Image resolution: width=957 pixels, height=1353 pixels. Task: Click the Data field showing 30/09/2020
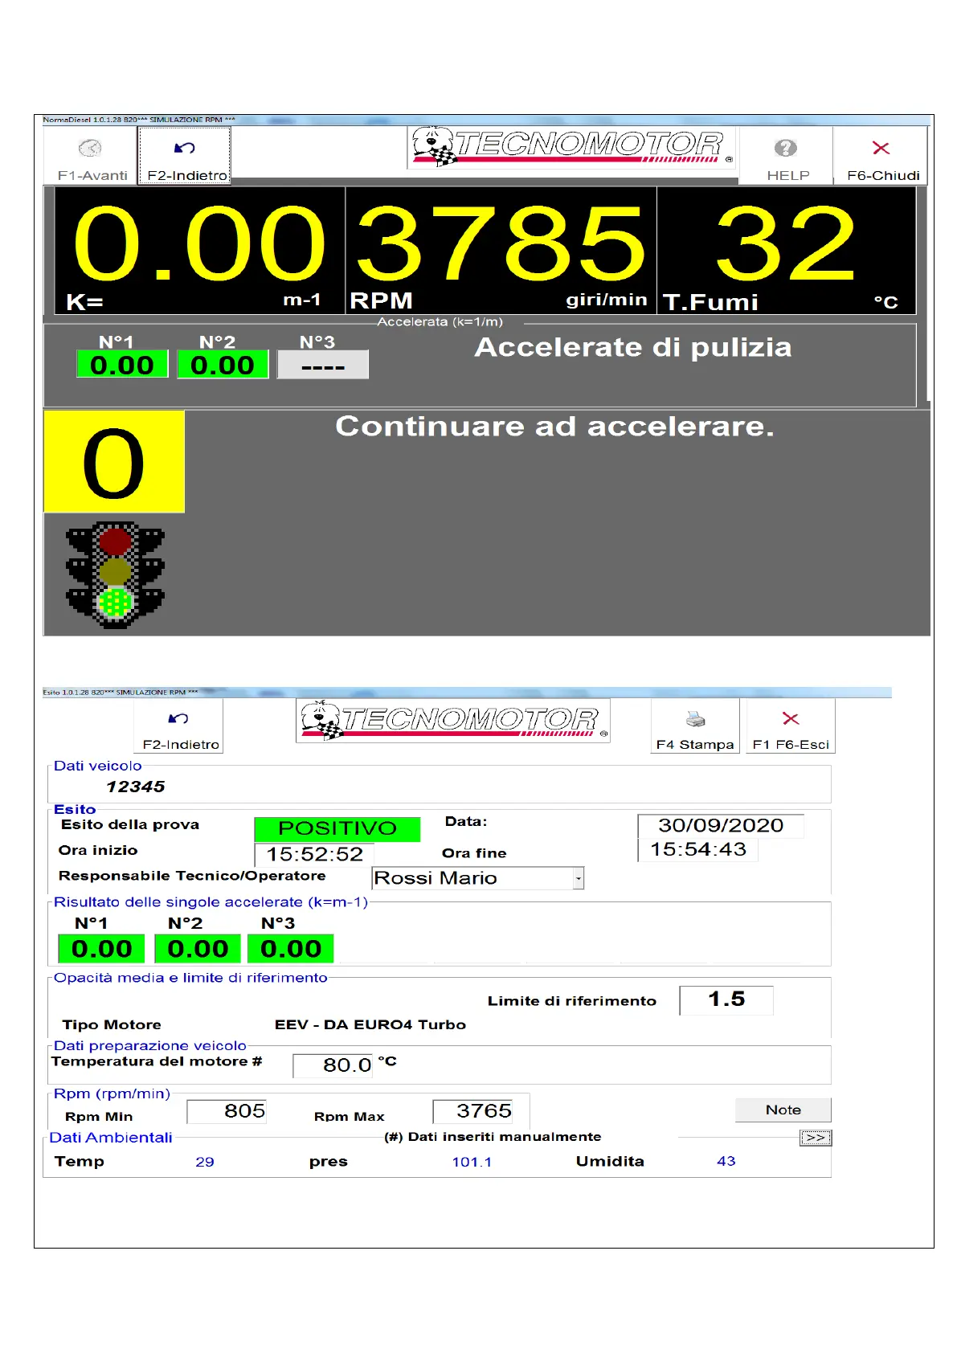pyautogui.click(x=720, y=826)
